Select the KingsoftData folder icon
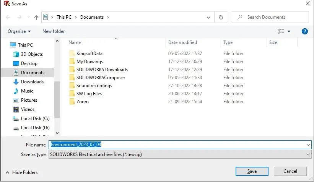Image resolution: width=314 pixels, height=182 pixels. point(72,54)
